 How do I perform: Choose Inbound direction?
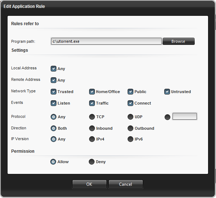[92, 128]
